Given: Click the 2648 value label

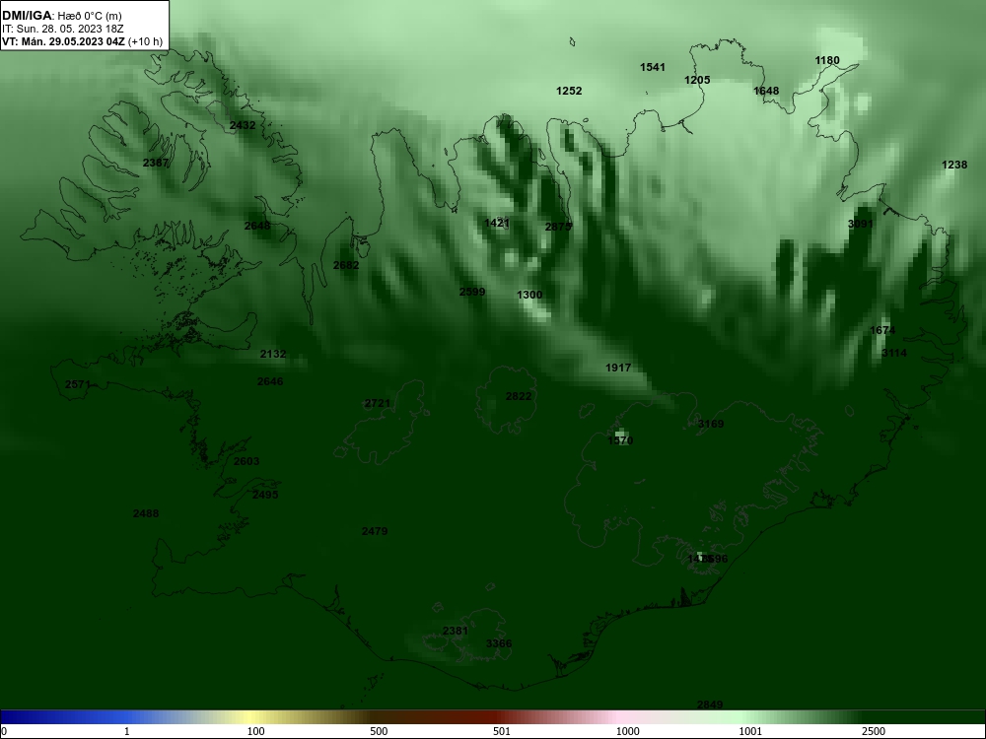Looking at the screenshot, I should point(257,226).
